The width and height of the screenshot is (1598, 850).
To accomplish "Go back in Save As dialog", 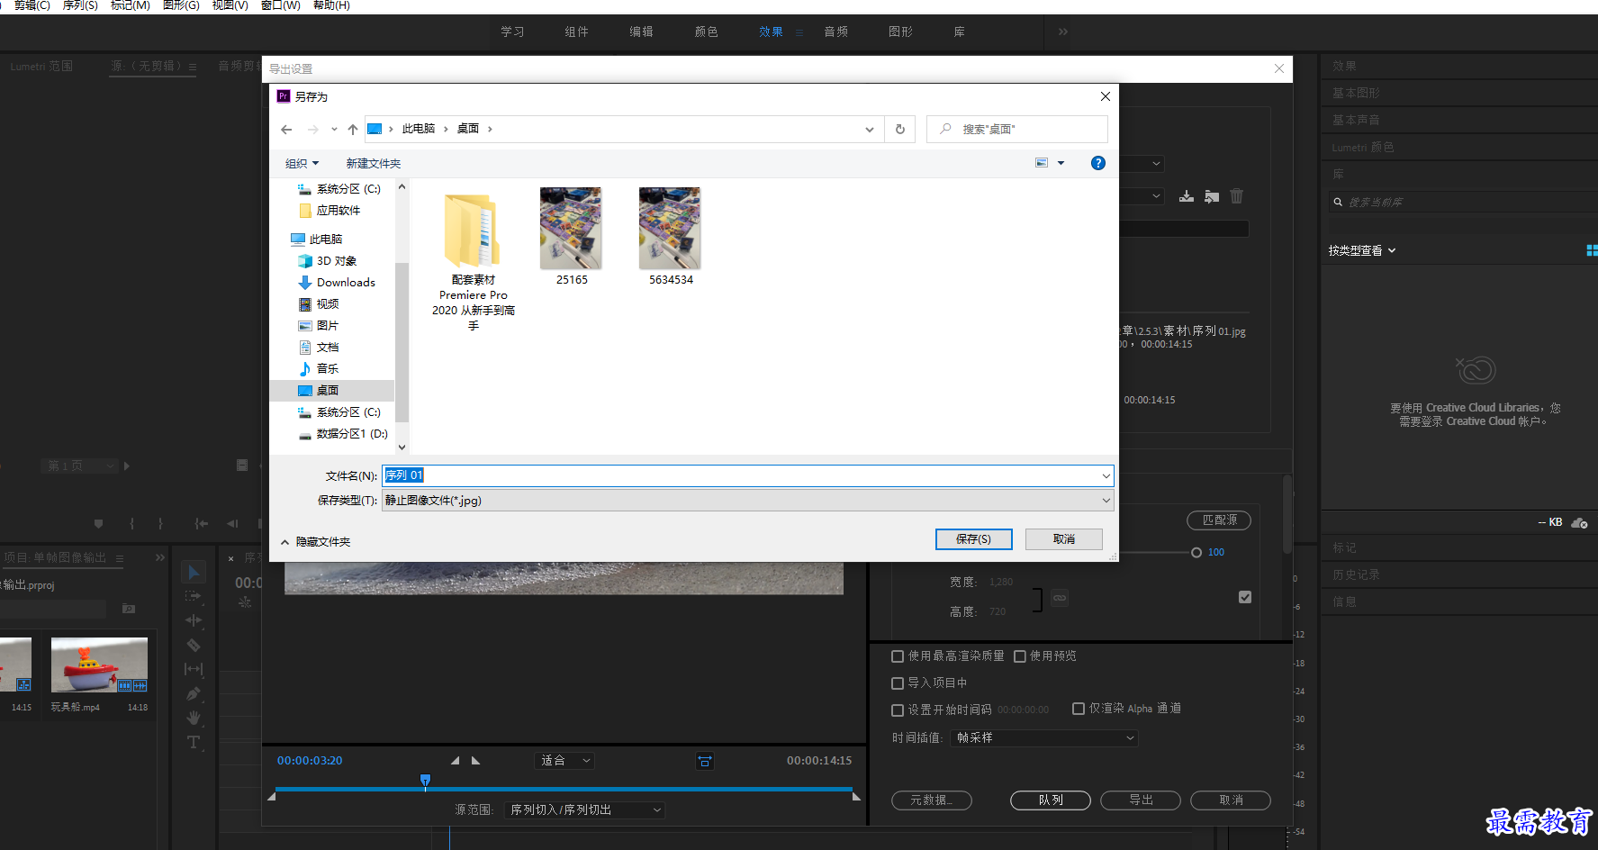I will tap(286, 130).
